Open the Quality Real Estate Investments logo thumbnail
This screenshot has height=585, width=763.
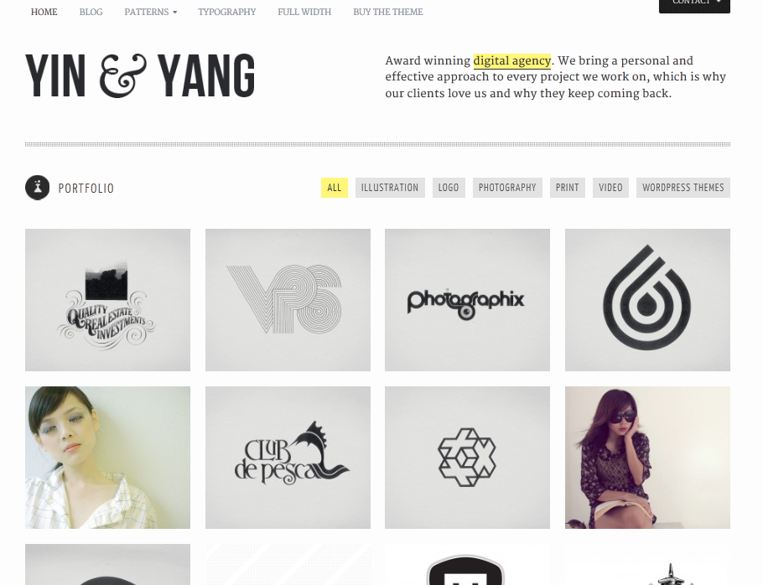(x=107, y=300)
